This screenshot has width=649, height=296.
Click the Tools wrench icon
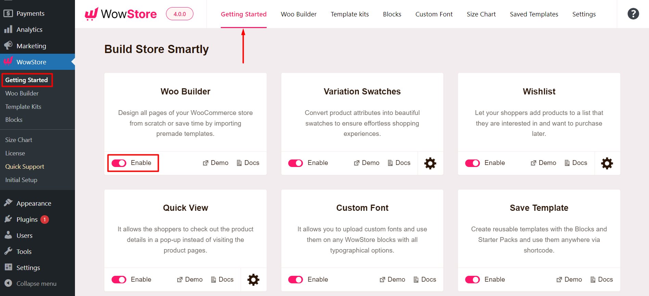8,251
